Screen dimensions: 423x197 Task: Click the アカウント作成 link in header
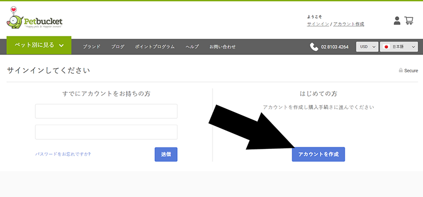(348, 24)
